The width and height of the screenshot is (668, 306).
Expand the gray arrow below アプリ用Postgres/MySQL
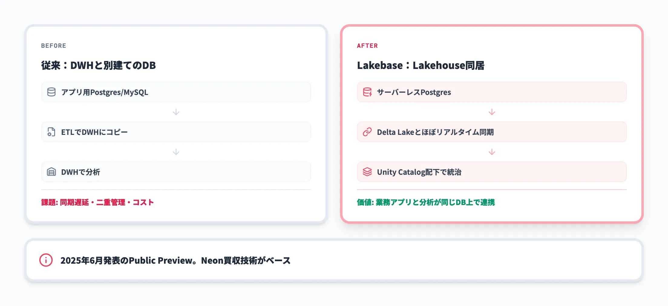click(176, 112)
